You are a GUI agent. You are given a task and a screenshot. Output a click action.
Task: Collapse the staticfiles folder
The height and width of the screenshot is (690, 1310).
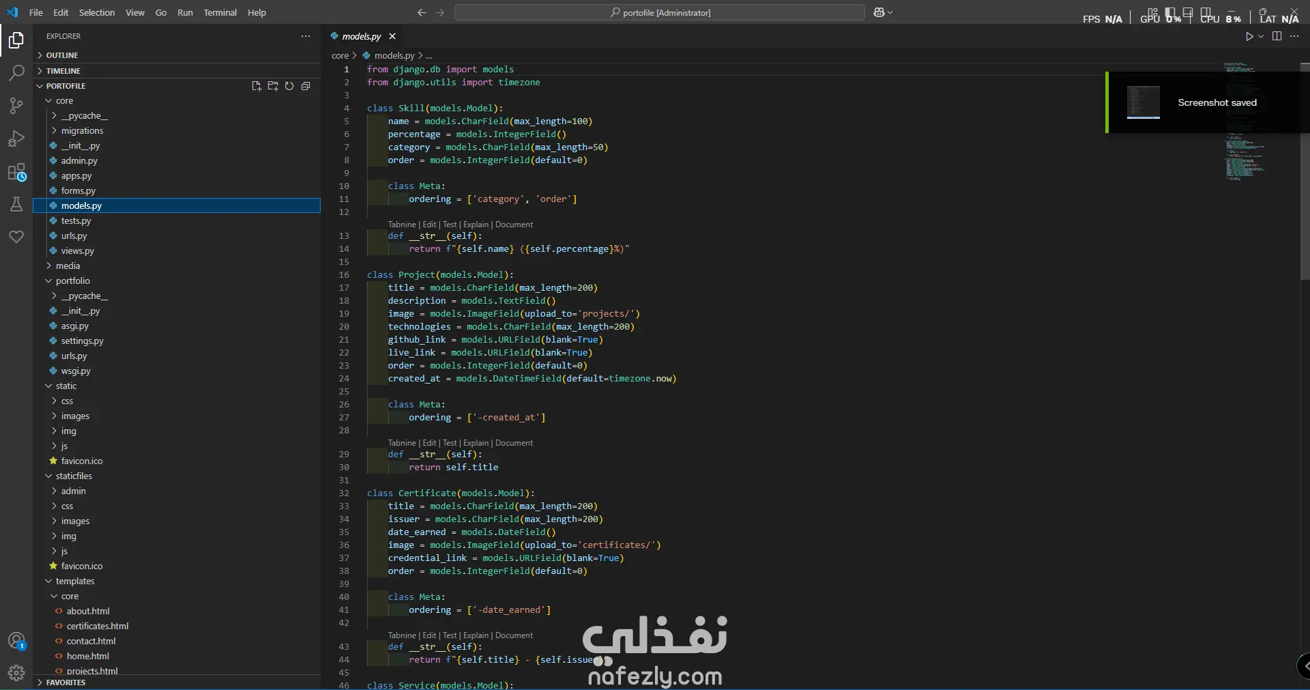74,476
